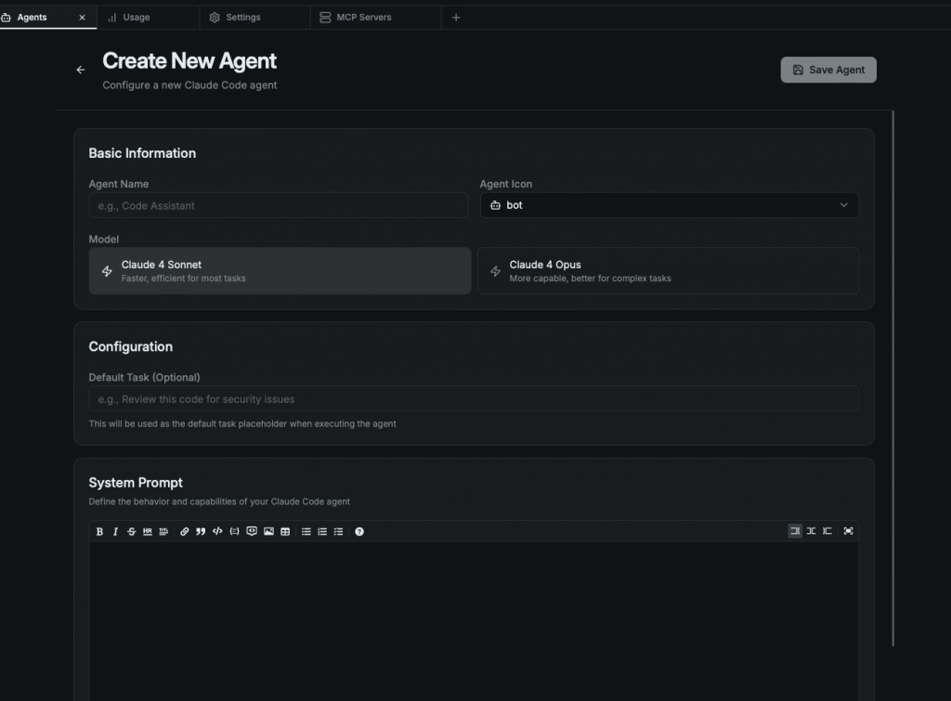Click the 'Create New Agent' title
This screenshot has height=701, width=951.
[189, 60]
